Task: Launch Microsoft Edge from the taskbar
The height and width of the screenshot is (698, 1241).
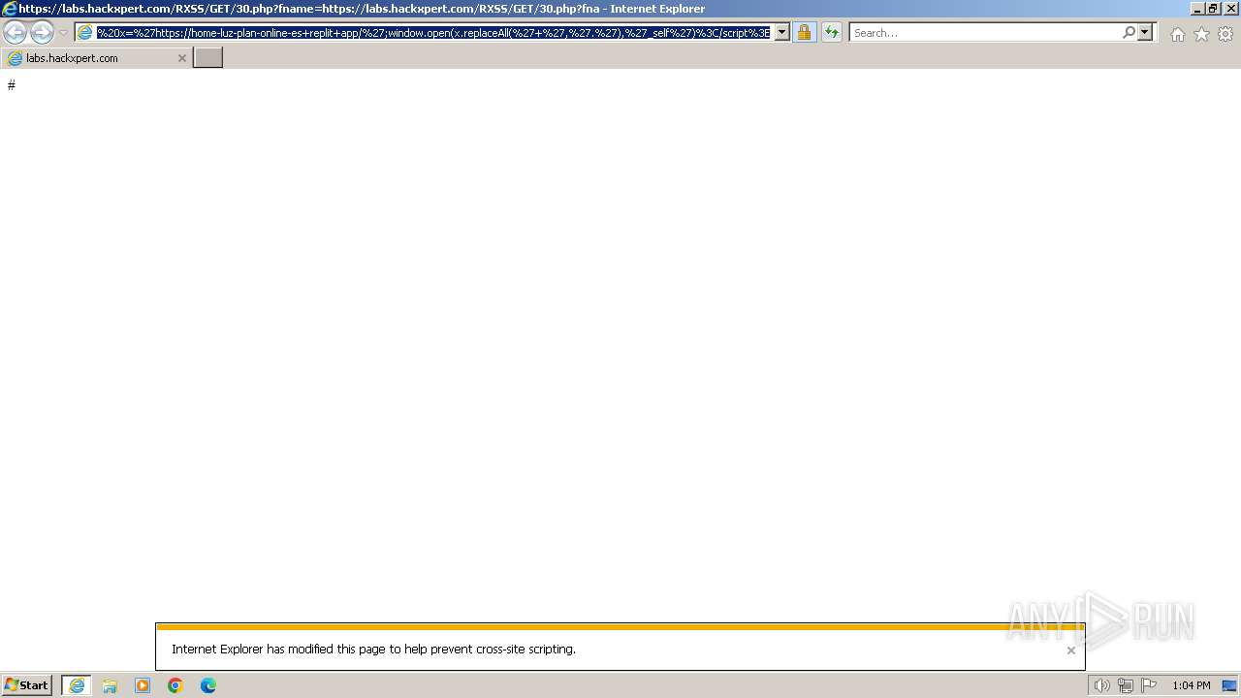Action: click(208, 685)
